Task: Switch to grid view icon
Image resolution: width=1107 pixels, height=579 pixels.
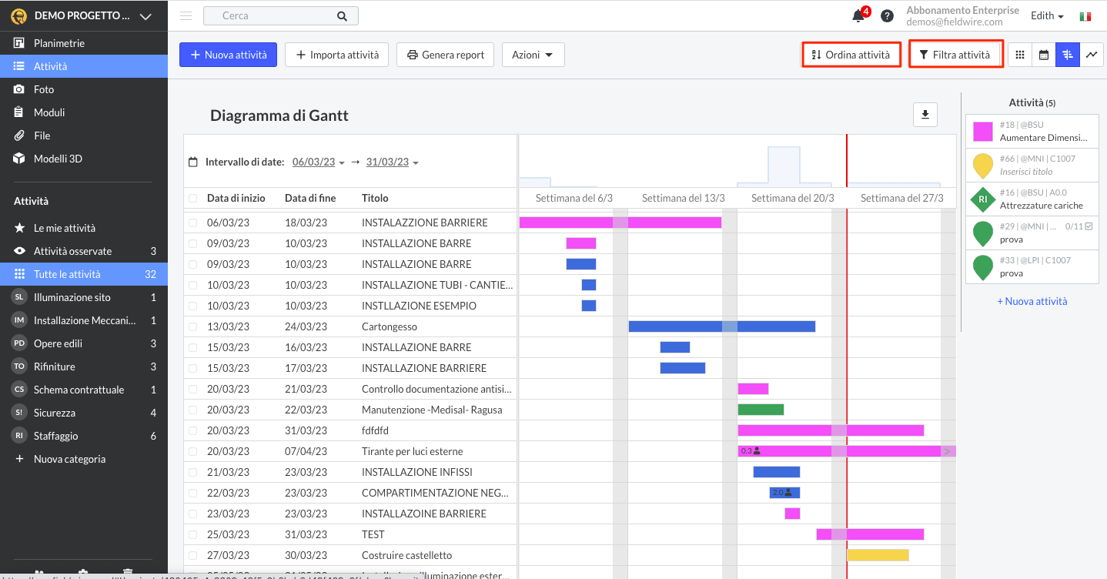Action: coord(1020,55)
